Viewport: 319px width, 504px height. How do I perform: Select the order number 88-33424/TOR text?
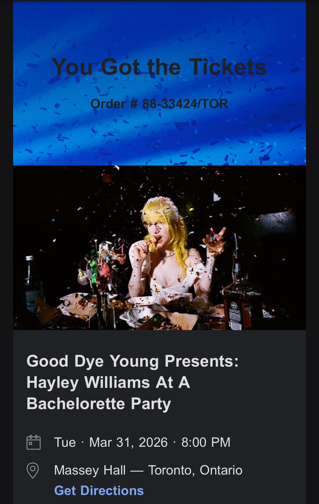coord(185,104)
